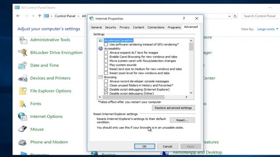Refresh the Control Panel address bar
280x157 pixels.
pyautogui.click(x=235, y=16)
